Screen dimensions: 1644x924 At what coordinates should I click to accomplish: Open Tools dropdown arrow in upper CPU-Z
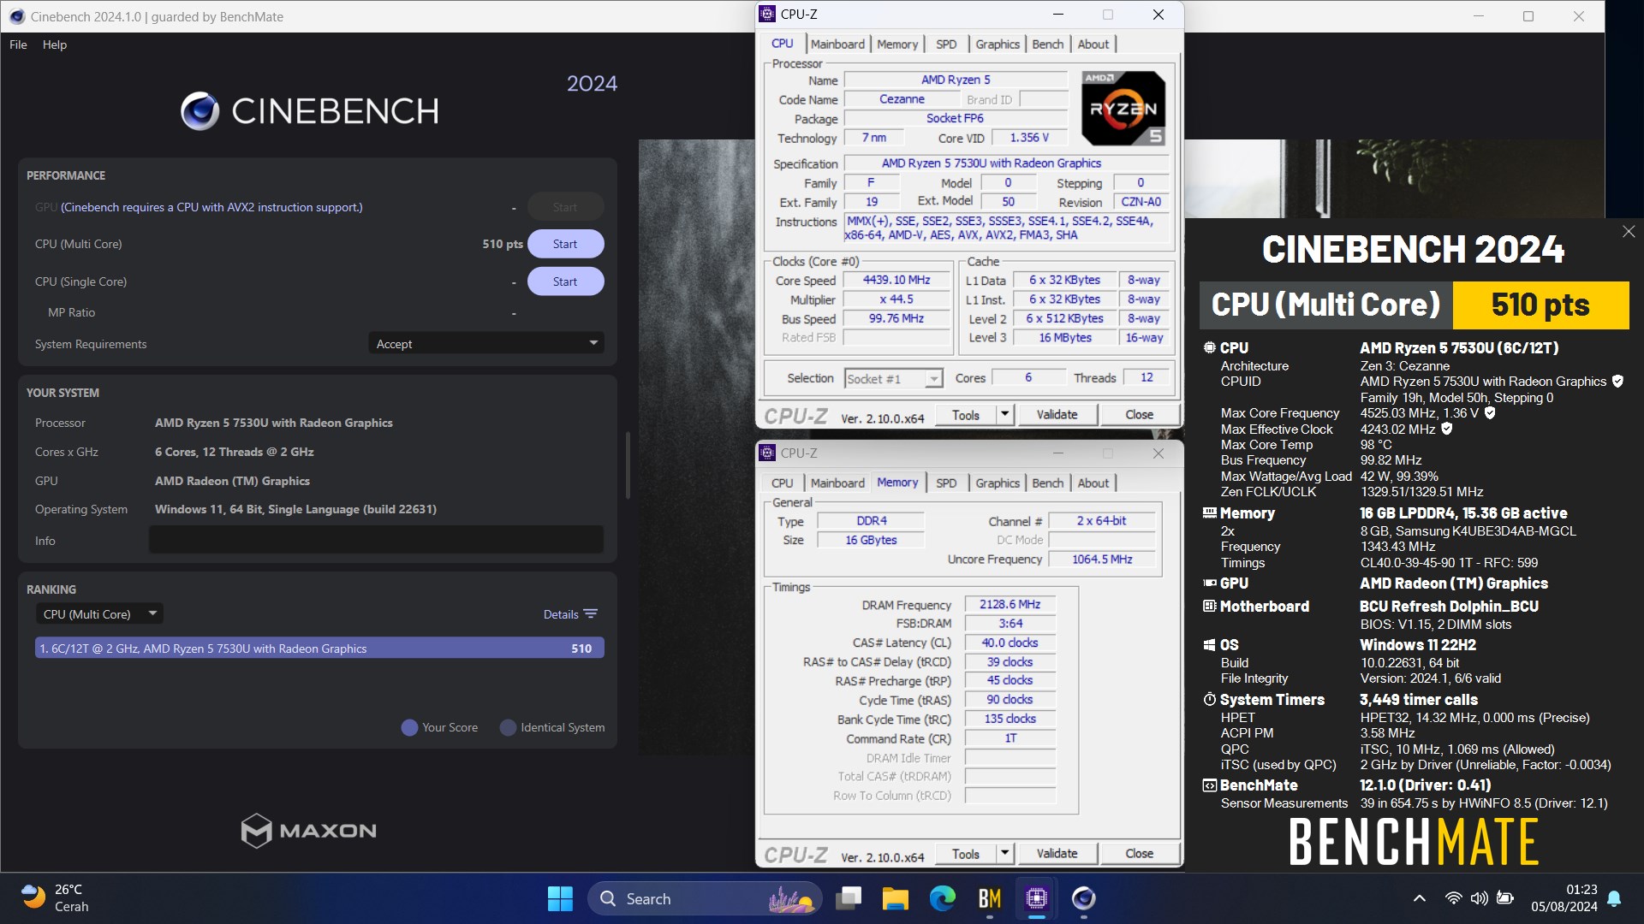click(1005, 415)
